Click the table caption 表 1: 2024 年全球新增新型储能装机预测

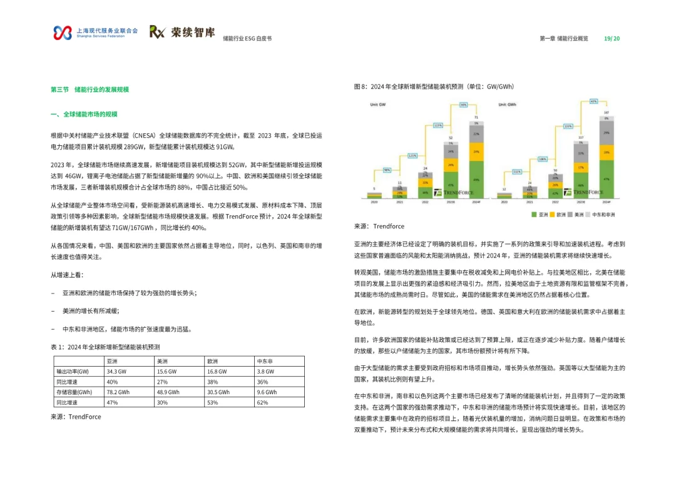click(x=105, y=347)
